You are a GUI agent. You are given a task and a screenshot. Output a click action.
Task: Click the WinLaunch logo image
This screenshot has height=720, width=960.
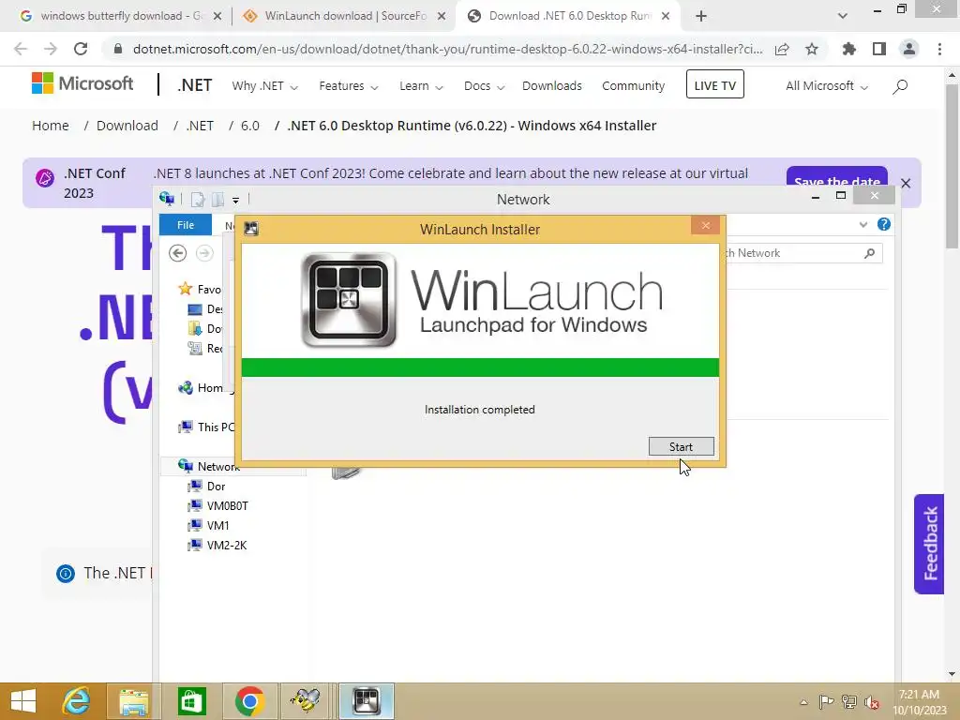(x=349, y=300)
